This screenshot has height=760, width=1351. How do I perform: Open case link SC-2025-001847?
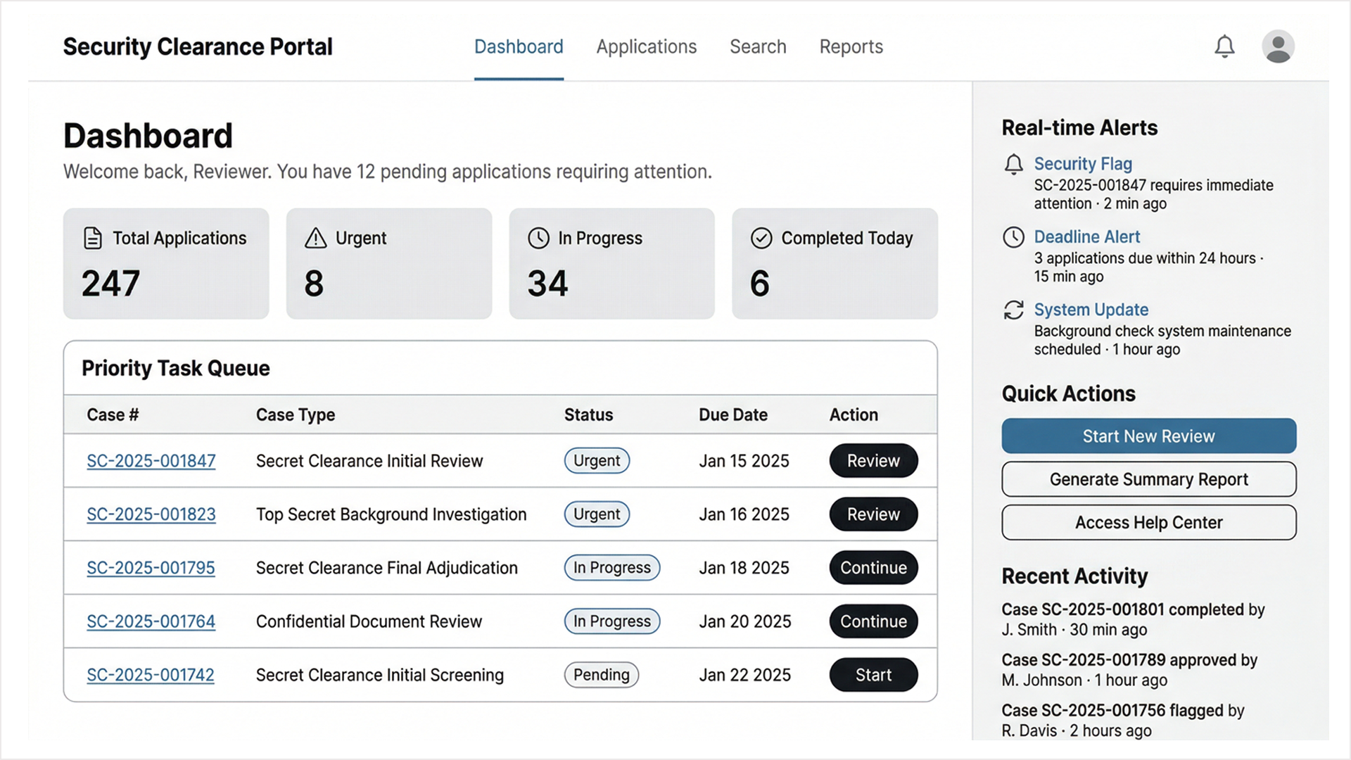(x=151, y=461)
